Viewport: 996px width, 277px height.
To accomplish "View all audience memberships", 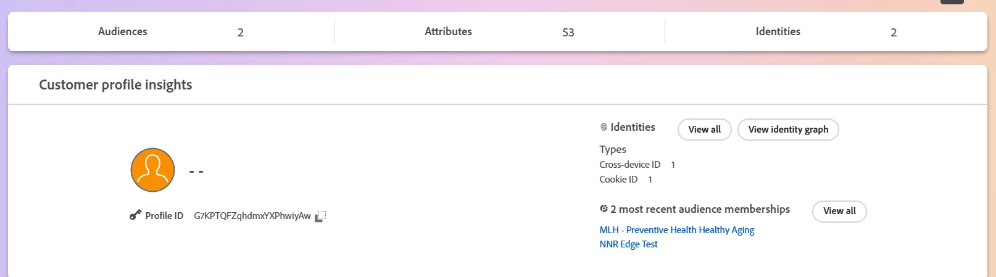I will click(x=839, y=211).
